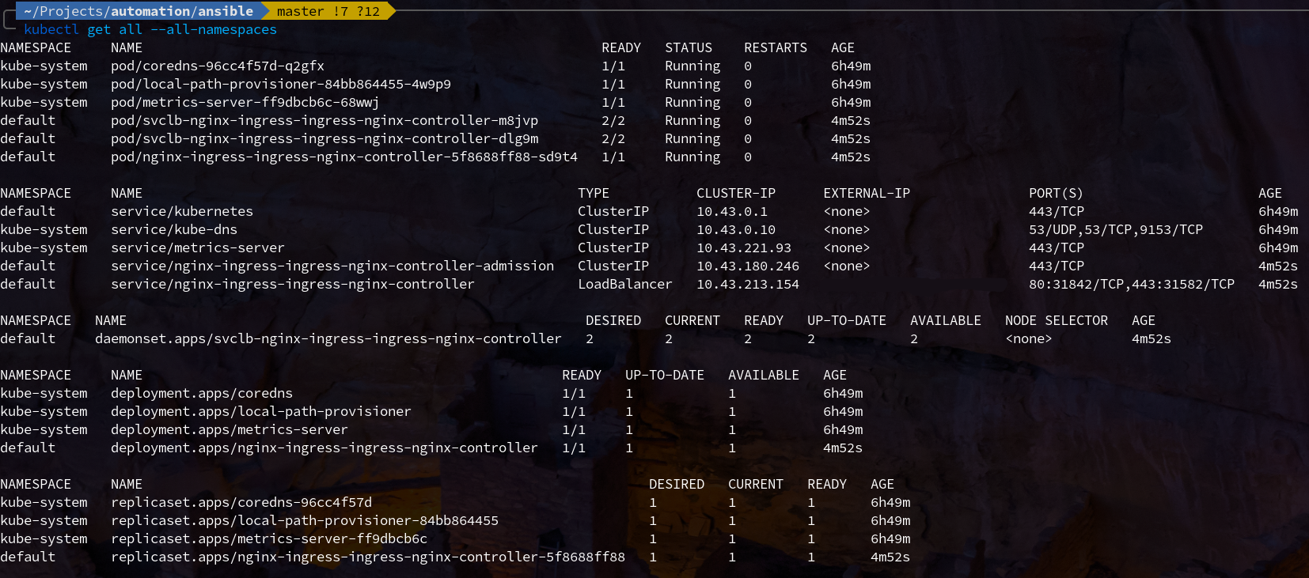The height and width of the screenshot is (578, 1309).
Task: Click the EXTERNAL-IP column header
Action: tap(867, 193)
